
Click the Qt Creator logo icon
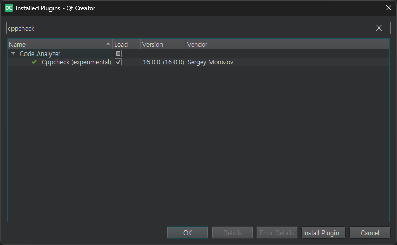click(x=9, y=8)
